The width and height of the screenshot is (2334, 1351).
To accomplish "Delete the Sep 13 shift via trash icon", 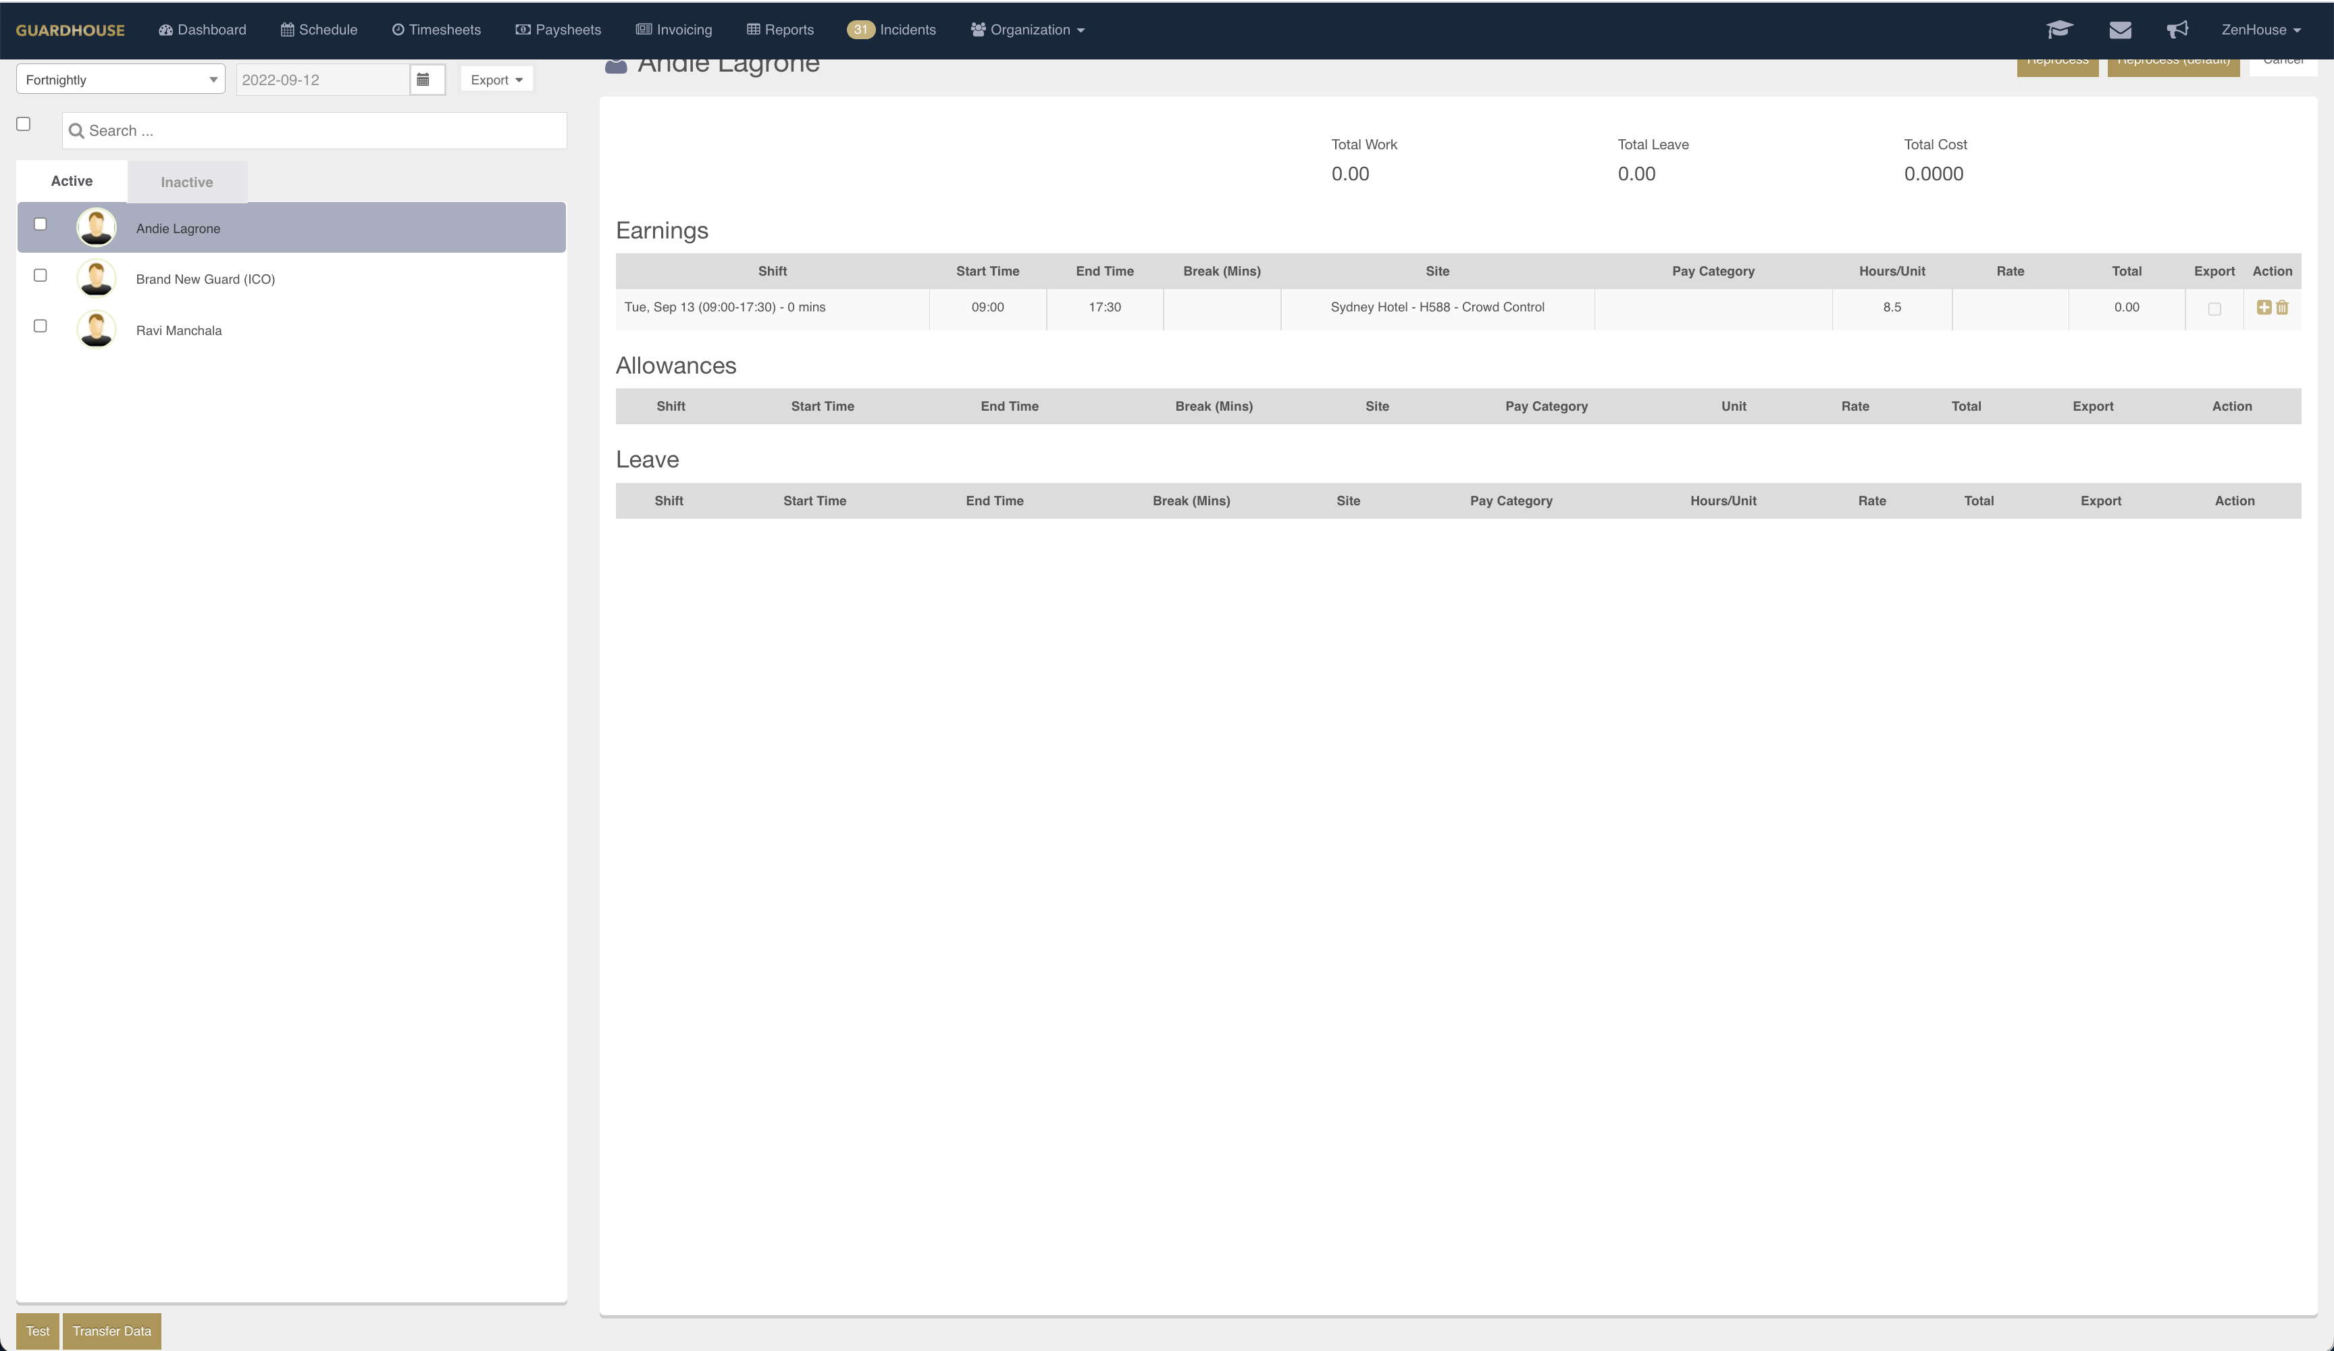I will pos(2282,307).
